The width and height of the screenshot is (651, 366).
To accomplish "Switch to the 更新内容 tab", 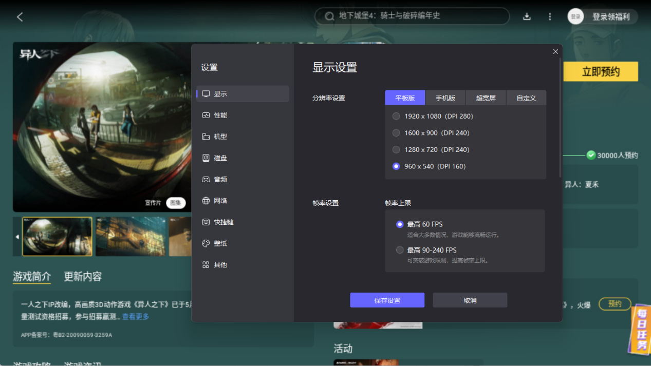I will (x=83, y=276).
